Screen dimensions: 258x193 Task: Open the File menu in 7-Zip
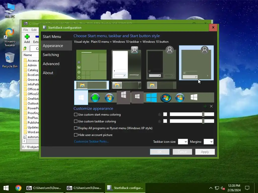(x=26, y=30)
